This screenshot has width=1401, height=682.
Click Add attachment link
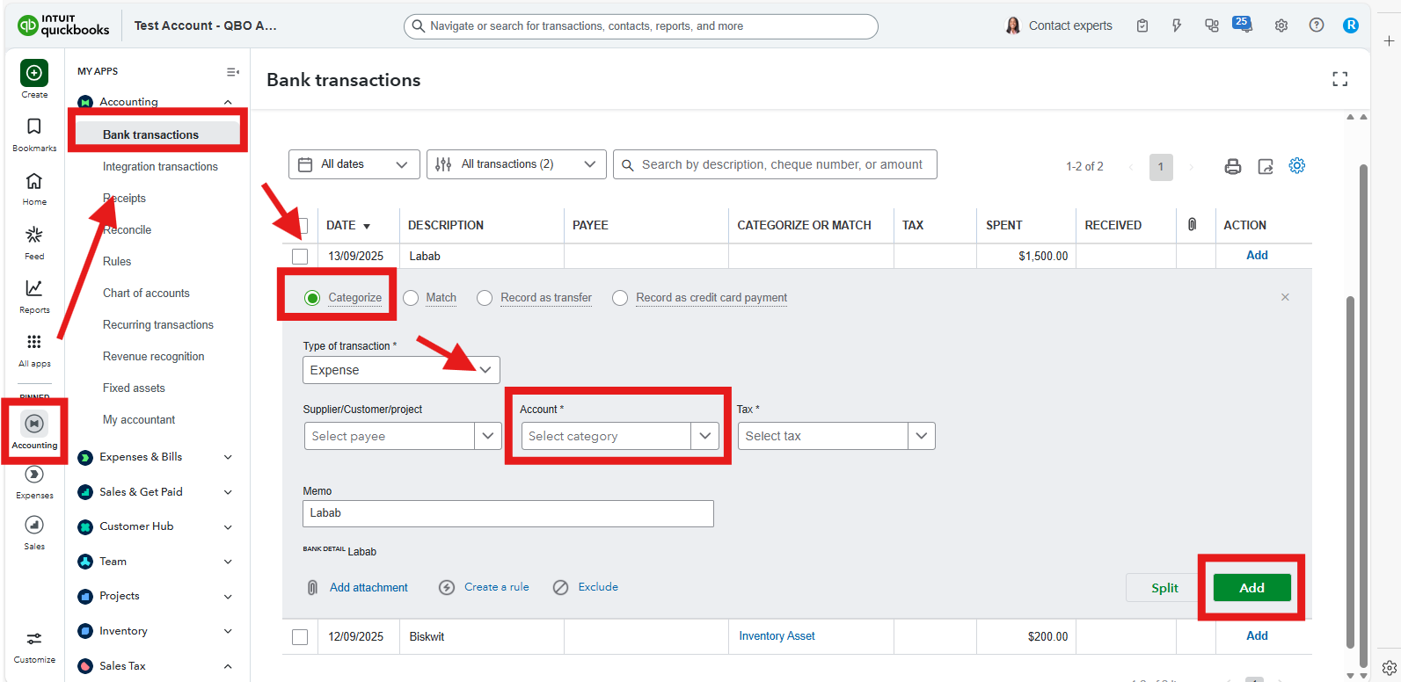point(368,587)
